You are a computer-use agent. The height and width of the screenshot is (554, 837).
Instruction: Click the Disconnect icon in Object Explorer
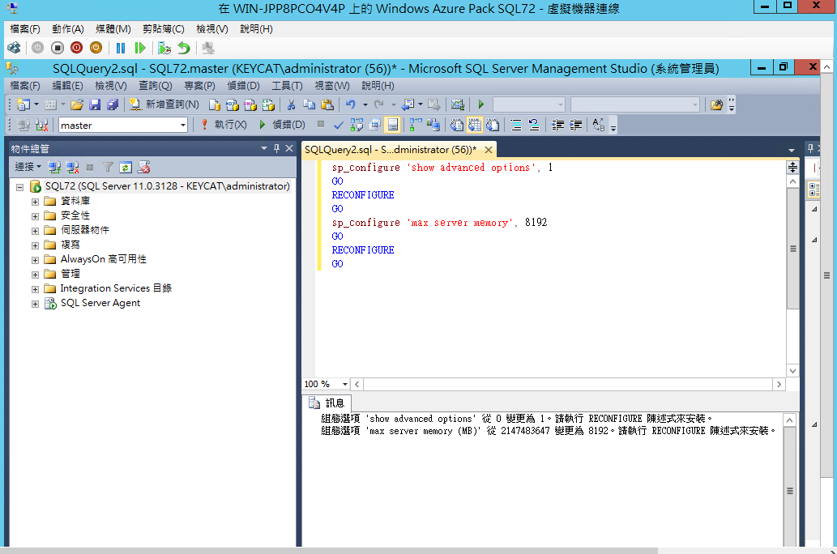point(72,168)
